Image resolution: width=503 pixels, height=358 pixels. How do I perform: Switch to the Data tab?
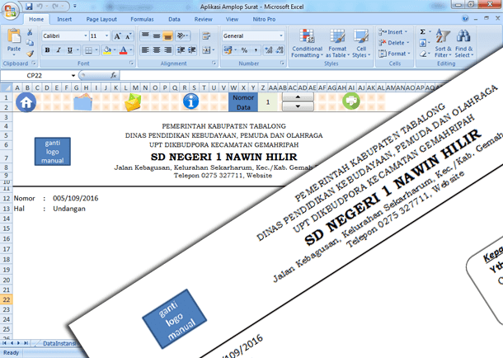(174, 19)
